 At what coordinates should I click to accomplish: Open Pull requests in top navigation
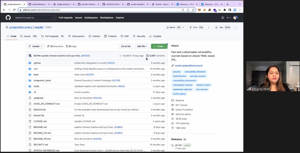click(x=66, y=18)
